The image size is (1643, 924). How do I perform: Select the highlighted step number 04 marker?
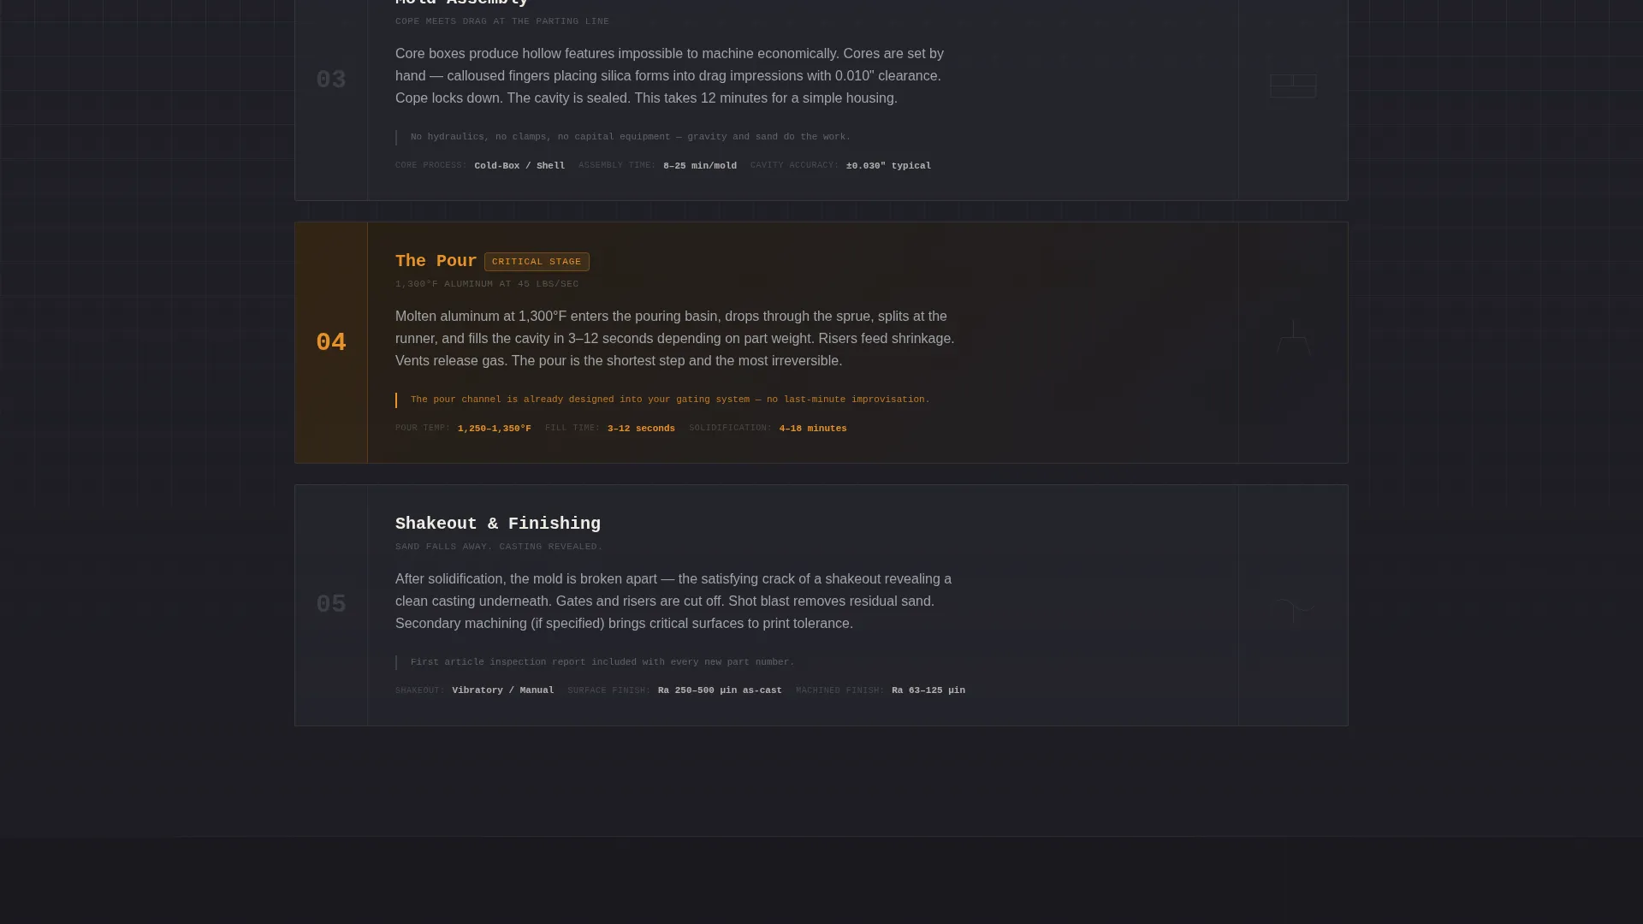331,342
